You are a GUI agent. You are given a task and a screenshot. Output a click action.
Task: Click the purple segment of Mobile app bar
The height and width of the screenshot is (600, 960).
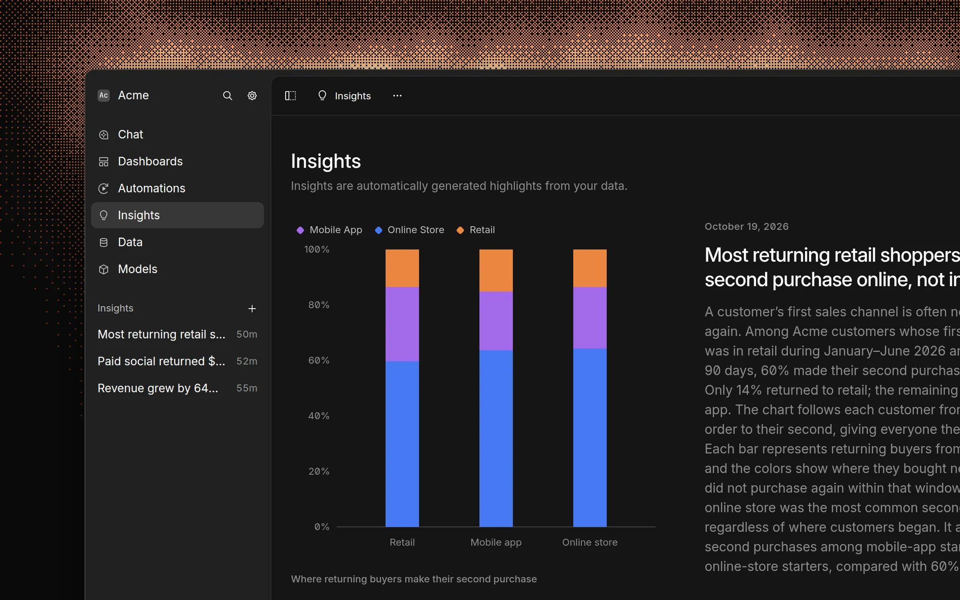(x=496, y=321)
